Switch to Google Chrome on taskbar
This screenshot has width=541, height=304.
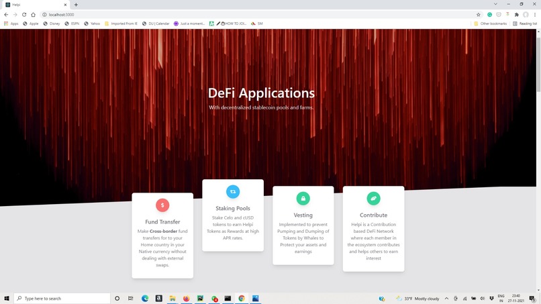point(242,298)
